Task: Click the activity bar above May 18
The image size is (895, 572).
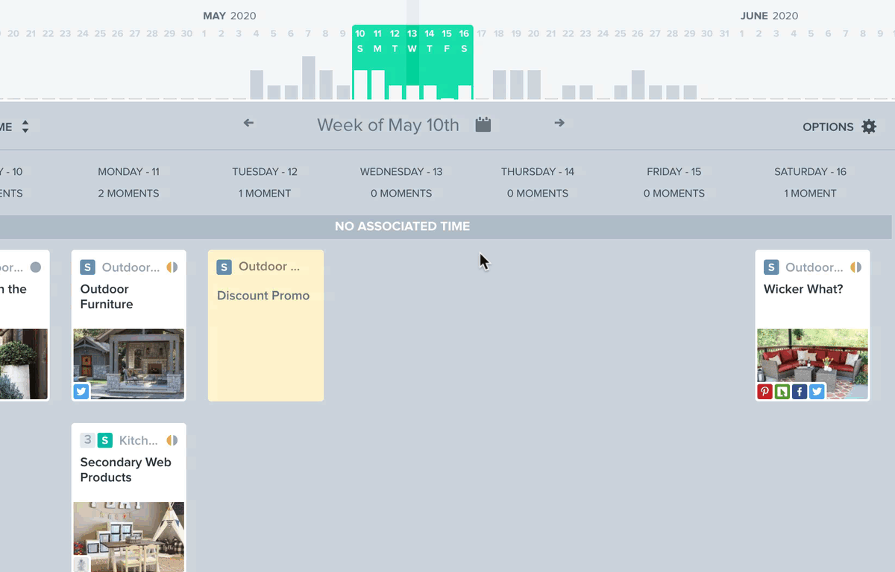Action: coord(499,85)
